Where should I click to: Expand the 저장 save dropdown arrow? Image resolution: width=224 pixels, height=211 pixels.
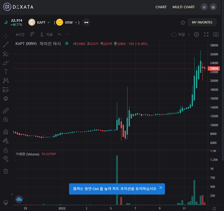click(x=189, y=34)
